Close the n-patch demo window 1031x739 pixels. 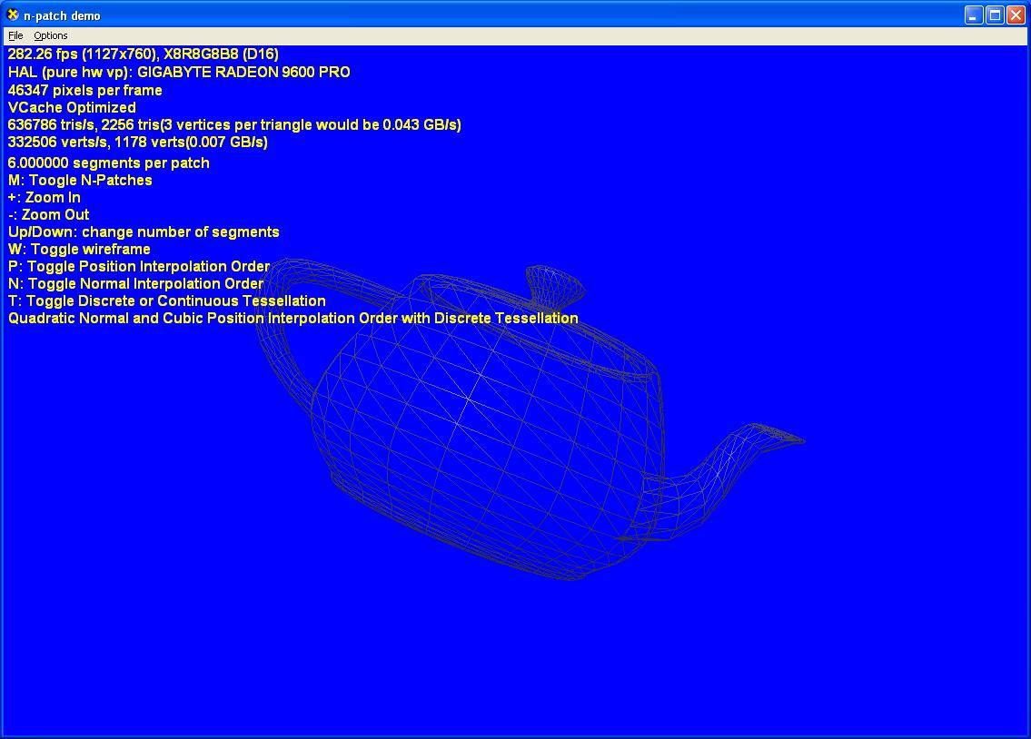point(1015,15)
